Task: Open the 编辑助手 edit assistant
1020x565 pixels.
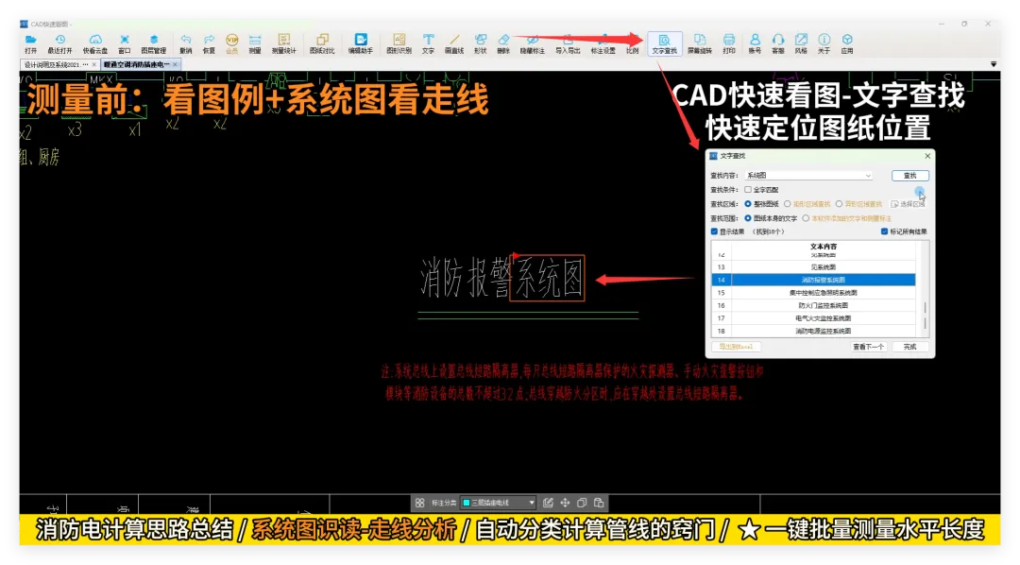Action: point(361,43)
